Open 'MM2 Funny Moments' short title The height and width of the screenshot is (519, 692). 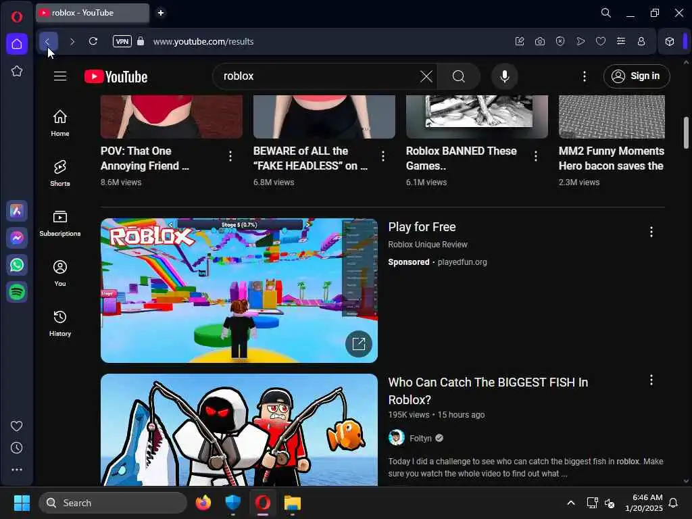coord(611,158)
